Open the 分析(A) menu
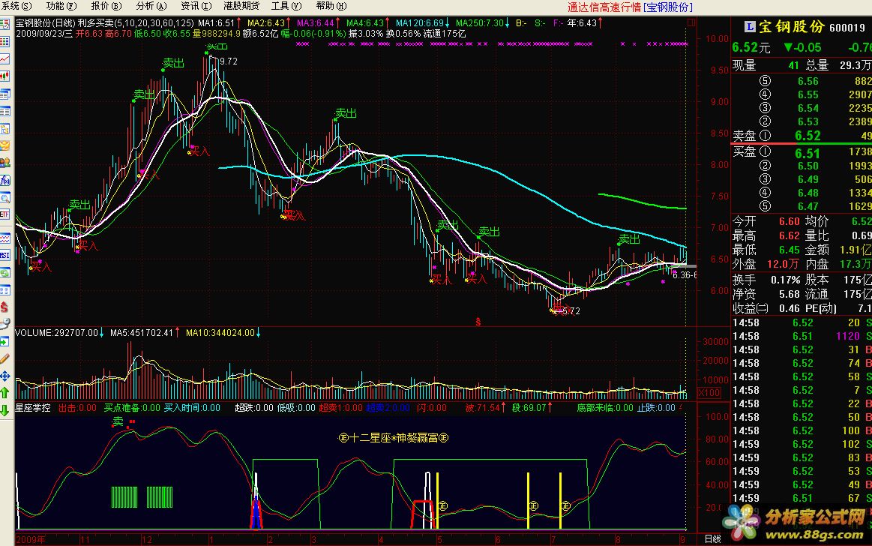The image size is (872, 546). 151,6
